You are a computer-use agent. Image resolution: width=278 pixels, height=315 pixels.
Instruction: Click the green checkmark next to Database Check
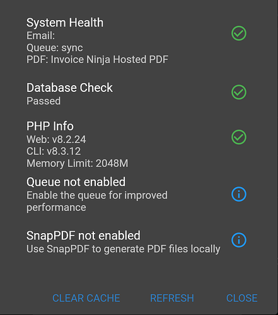pyautogui.click(x=239, y=92)
